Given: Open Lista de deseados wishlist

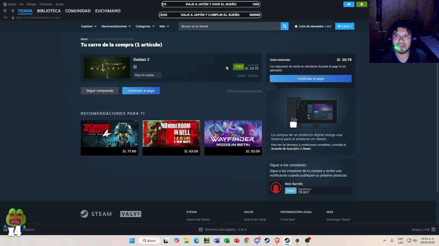Looking at the screenshot, I should pyautogui.click(x=313, y=26).
